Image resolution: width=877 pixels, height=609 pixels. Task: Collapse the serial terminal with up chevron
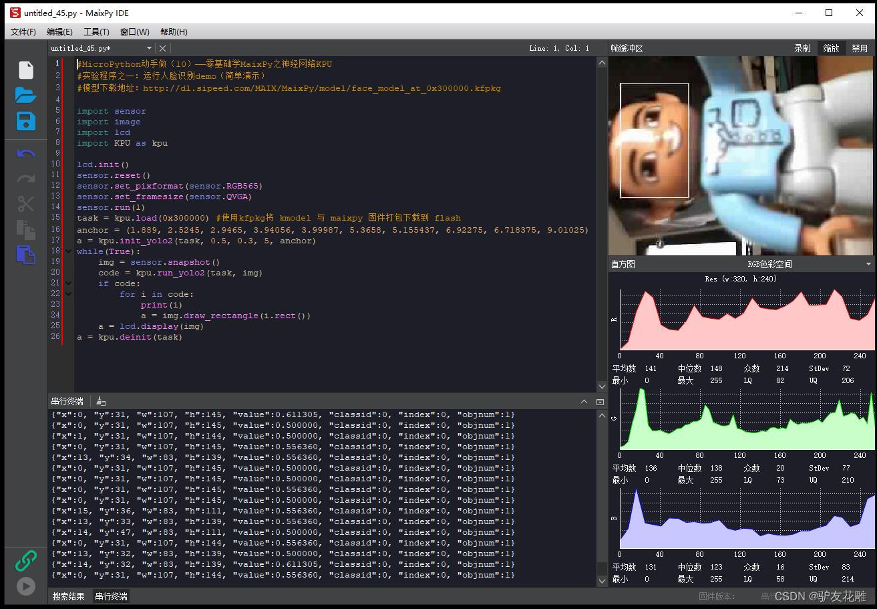pos(584,402)
